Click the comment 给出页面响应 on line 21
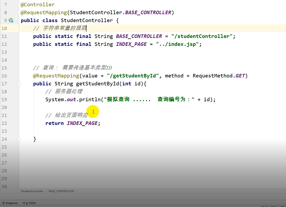 (x=67, y=115)
